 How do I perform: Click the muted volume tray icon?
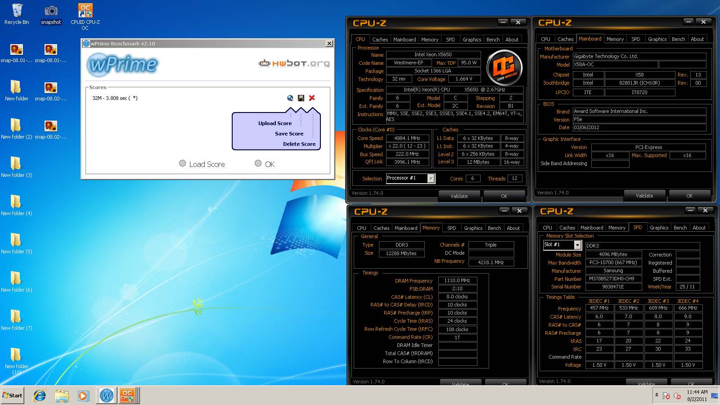677,396
